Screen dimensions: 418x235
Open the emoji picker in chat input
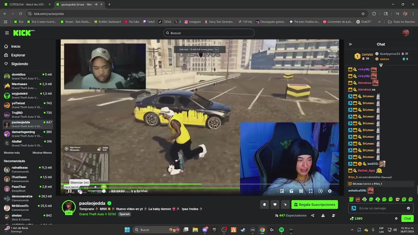408,208
